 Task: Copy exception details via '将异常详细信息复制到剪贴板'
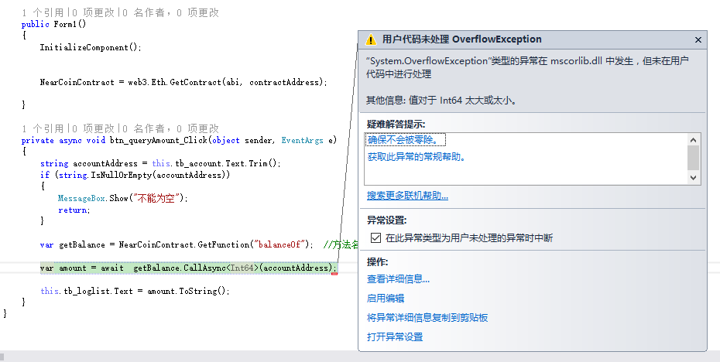pos(427,318)
